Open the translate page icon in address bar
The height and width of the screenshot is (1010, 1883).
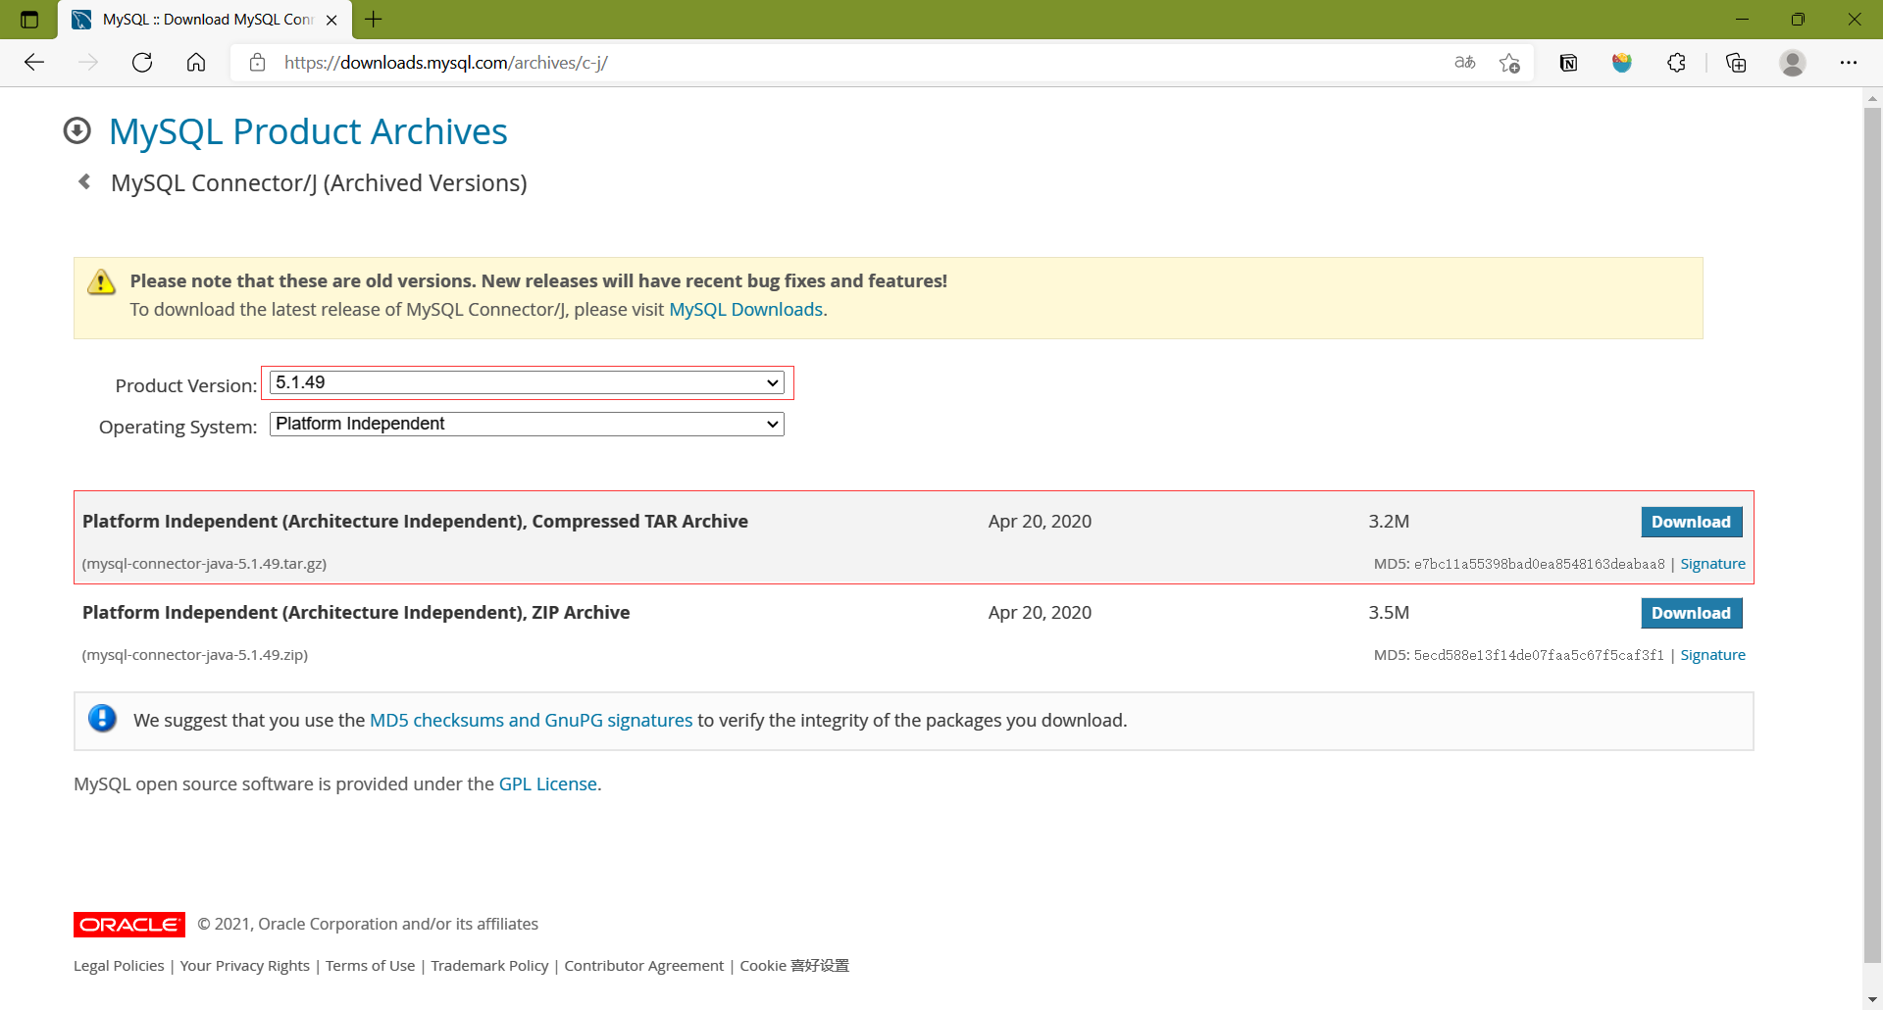coord(1464,63)
